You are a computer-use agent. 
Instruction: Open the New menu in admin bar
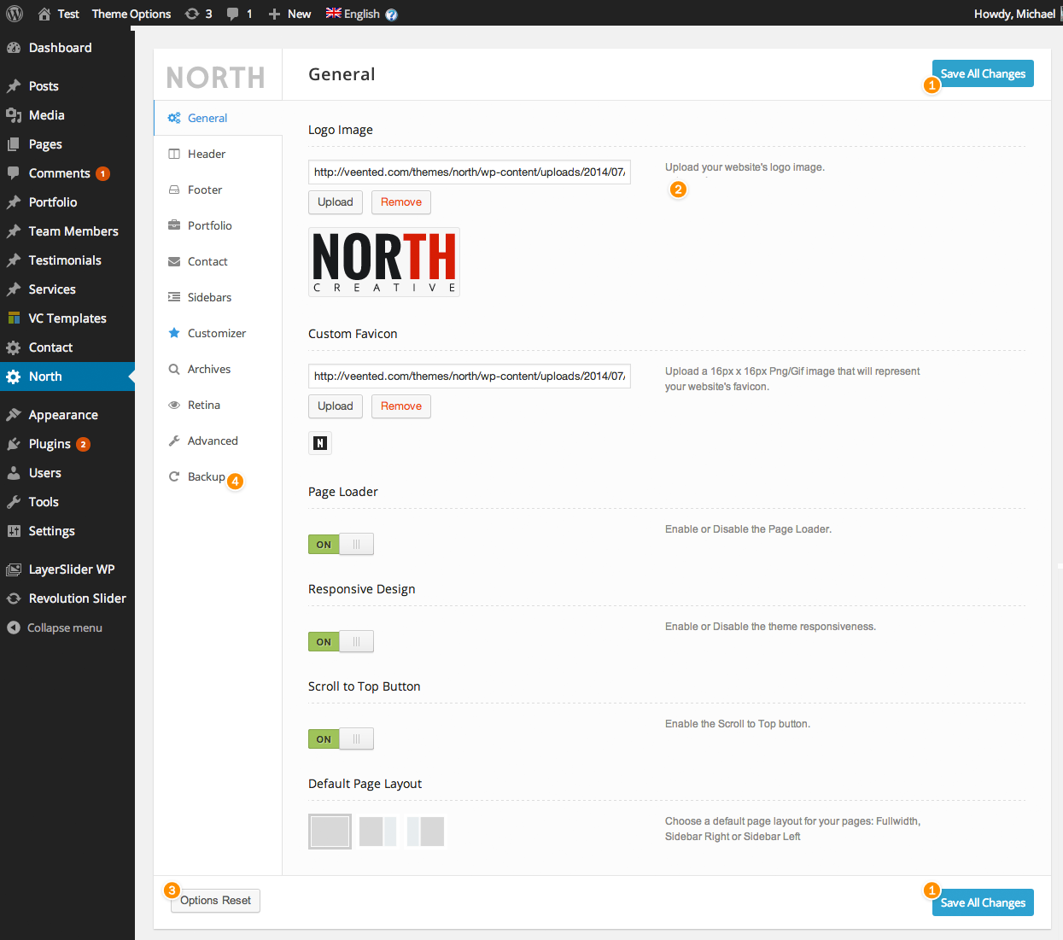[289, 14]
